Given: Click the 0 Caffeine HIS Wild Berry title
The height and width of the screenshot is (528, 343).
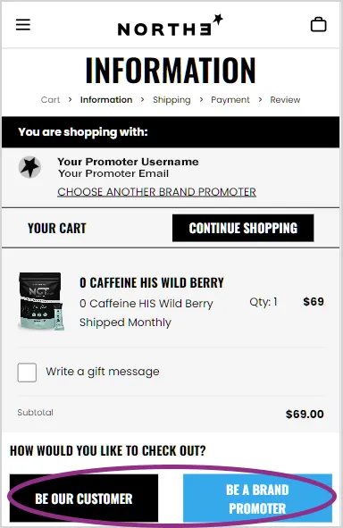Looking at the screenshot, I should point(152,282).
